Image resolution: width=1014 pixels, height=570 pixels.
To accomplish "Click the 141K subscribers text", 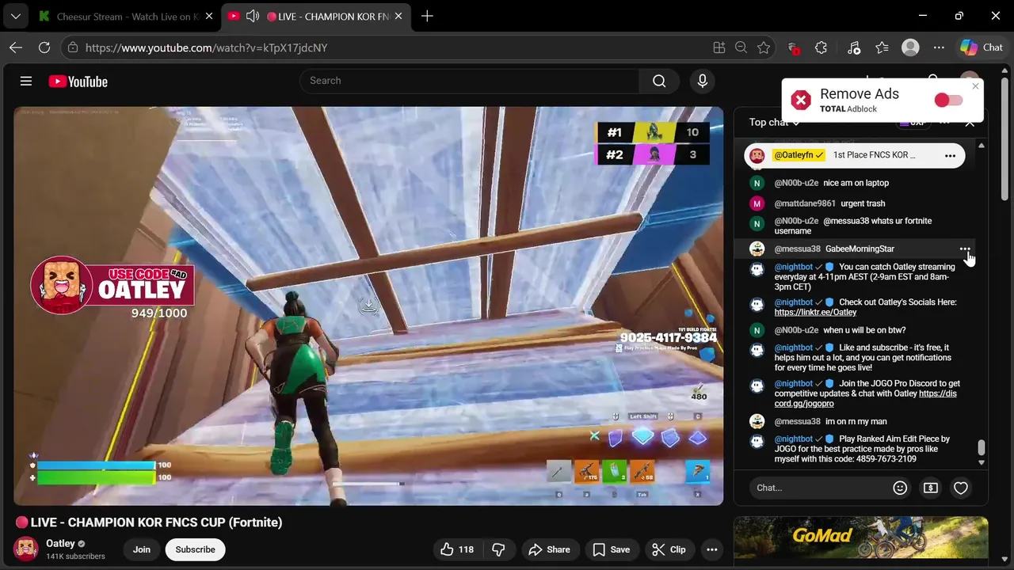I will pyautogui.click(x=75, y=557).
